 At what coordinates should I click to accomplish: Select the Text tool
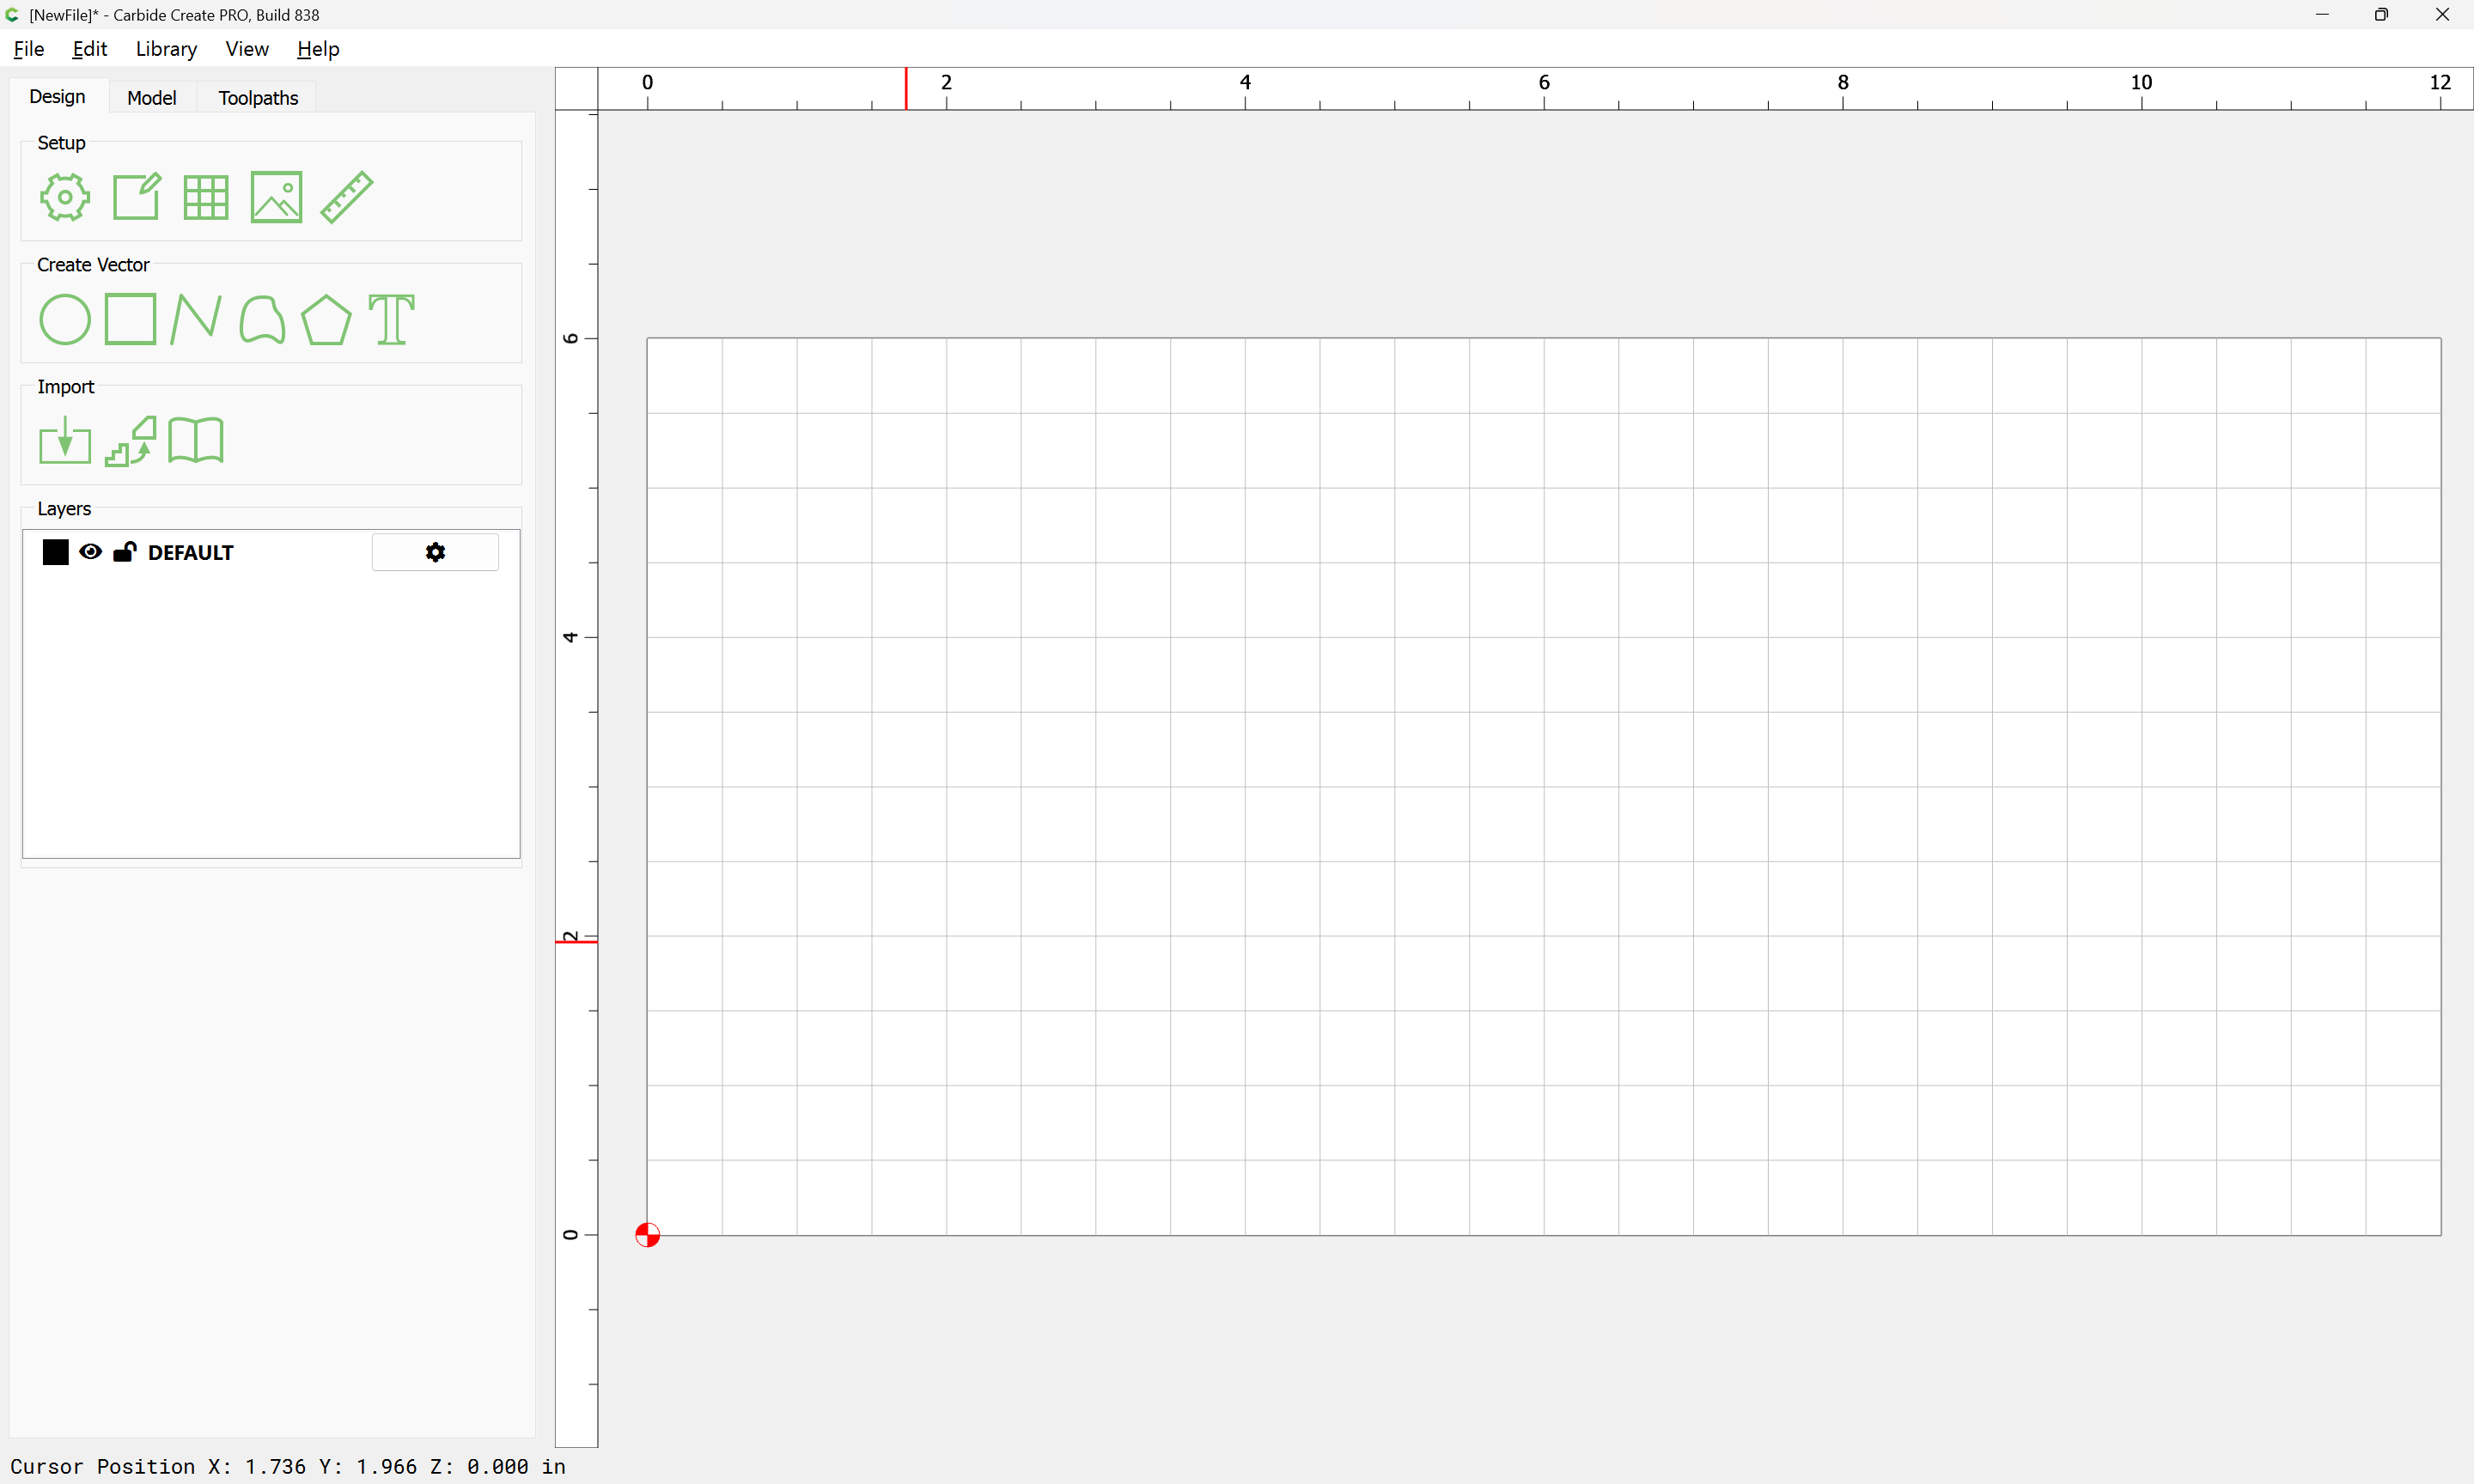pos(391,320)
